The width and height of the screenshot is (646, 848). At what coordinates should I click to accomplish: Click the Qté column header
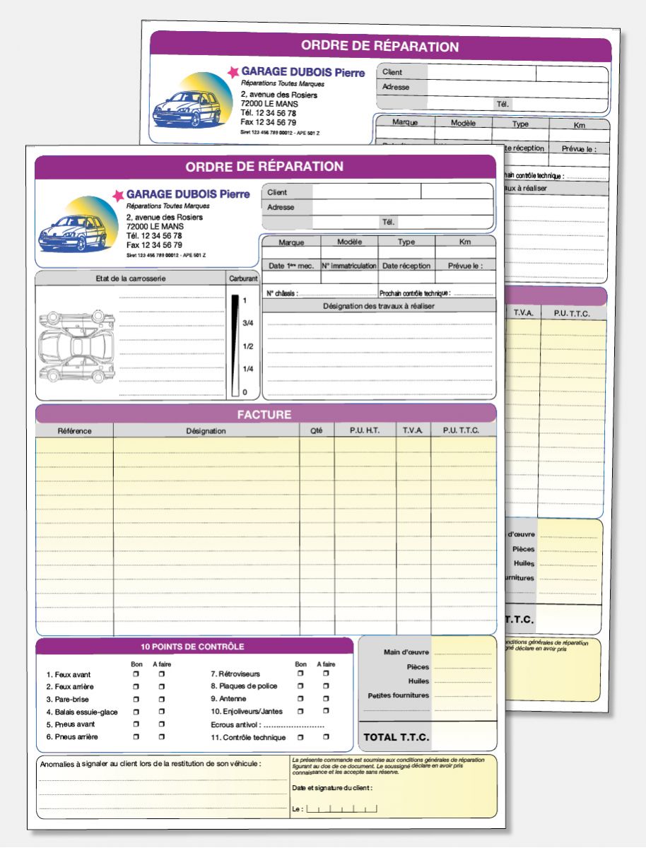pyautogui.click(x=317, y=430)
